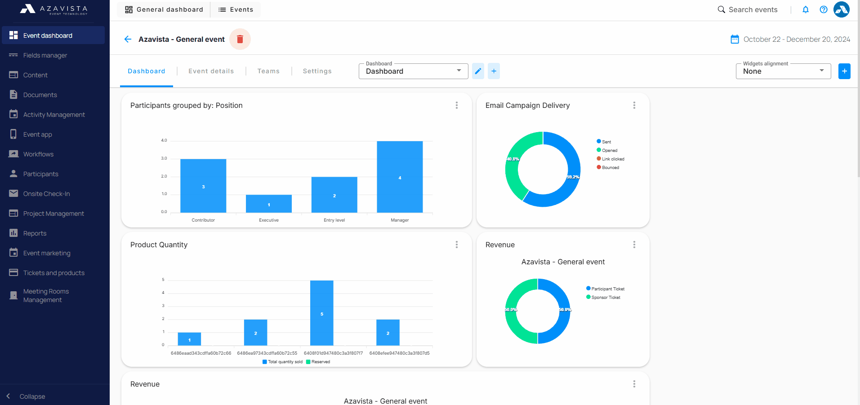This screenshot has height=405, width=860.
Task: Toggle Sponsor Ticket legend entry
Action: 603,297
